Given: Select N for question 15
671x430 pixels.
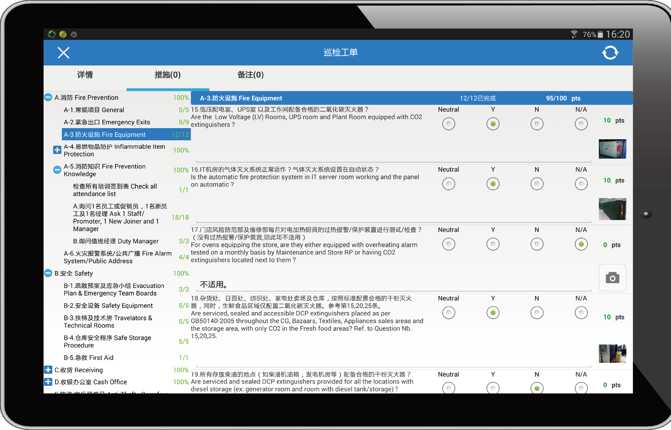Looking at the screenshot, I should click(537, 124).
